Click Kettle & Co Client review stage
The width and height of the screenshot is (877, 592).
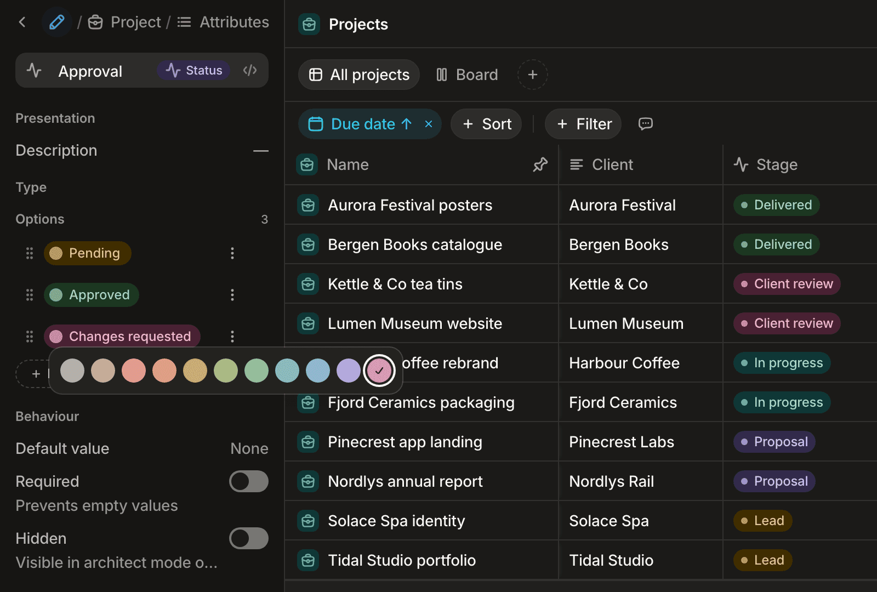tap(787, 284)
